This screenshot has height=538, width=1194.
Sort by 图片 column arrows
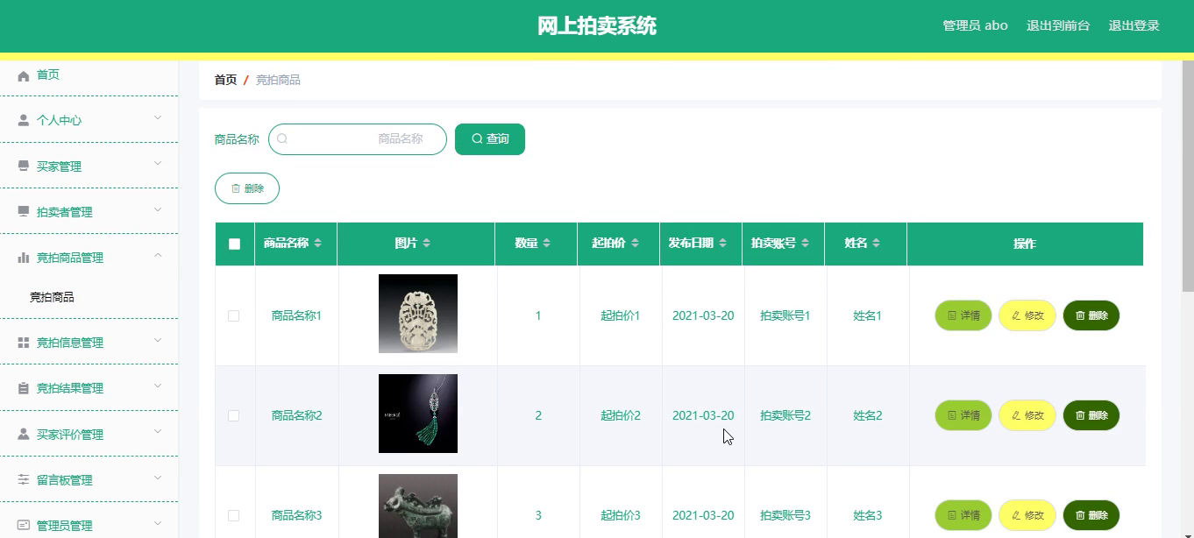[426, 244]
